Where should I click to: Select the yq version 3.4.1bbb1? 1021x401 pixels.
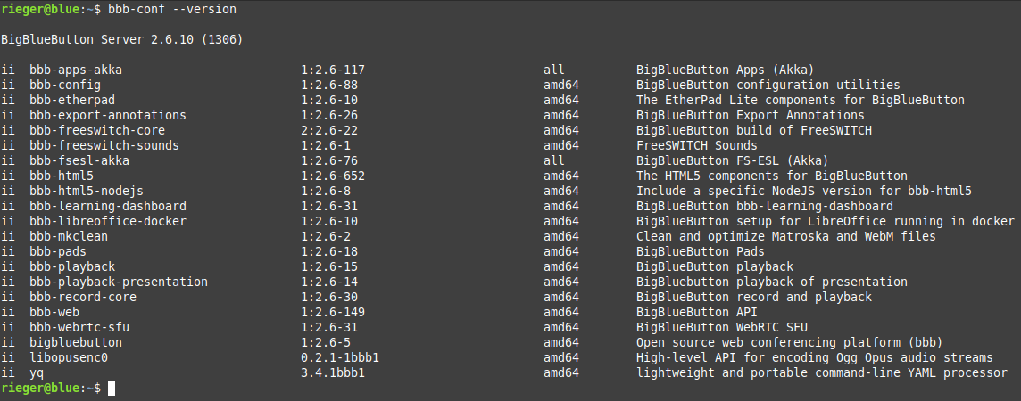click(333, 373)
